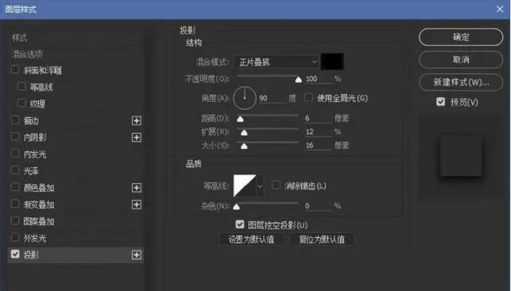Click the angle dial for 角度

click(x=245, y=98)
